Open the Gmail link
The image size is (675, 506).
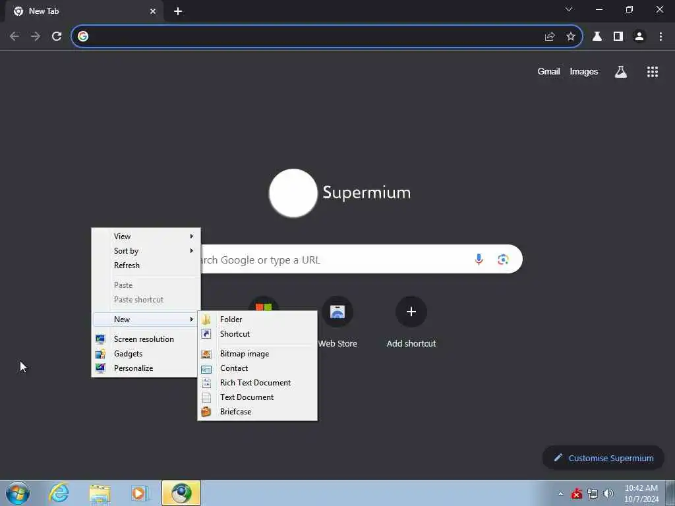tap(548, 72)
